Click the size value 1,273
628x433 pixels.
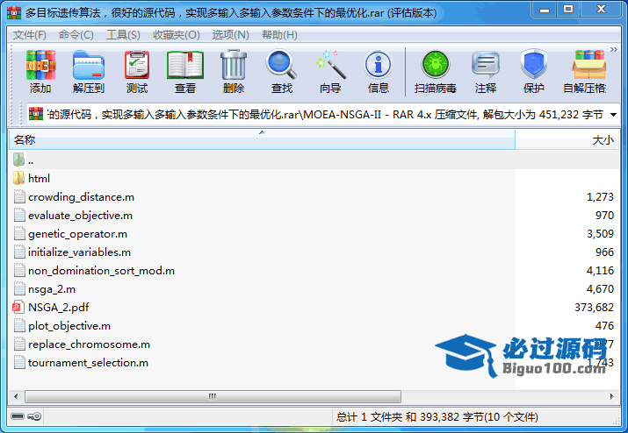600,197
